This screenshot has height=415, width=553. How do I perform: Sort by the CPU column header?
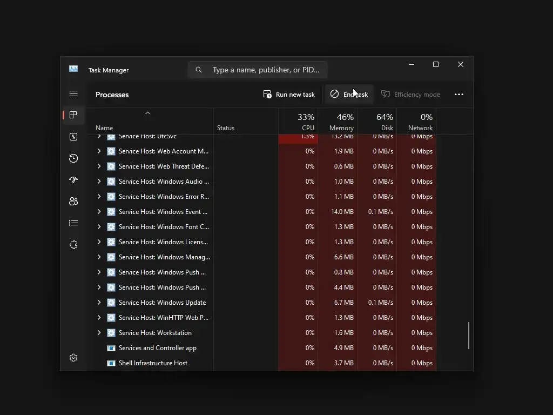click(298, 121)
